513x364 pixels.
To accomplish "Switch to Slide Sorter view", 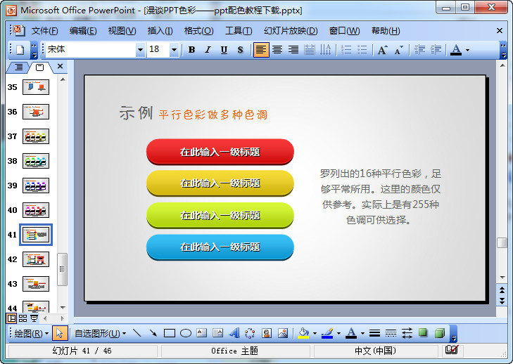I will click(23, 318).
